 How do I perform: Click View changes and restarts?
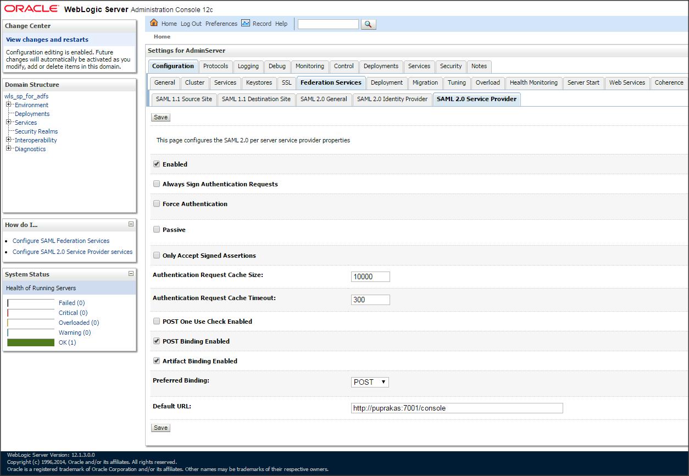pyautogui.click(x=47, y=40)
